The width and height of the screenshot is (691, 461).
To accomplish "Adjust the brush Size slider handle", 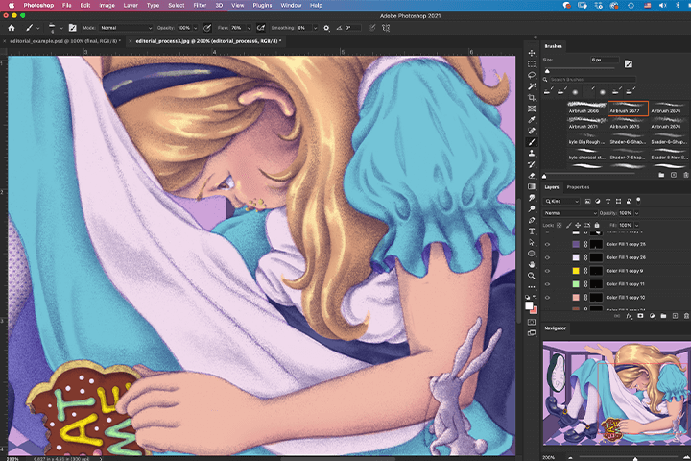I will tap(547, 70).
